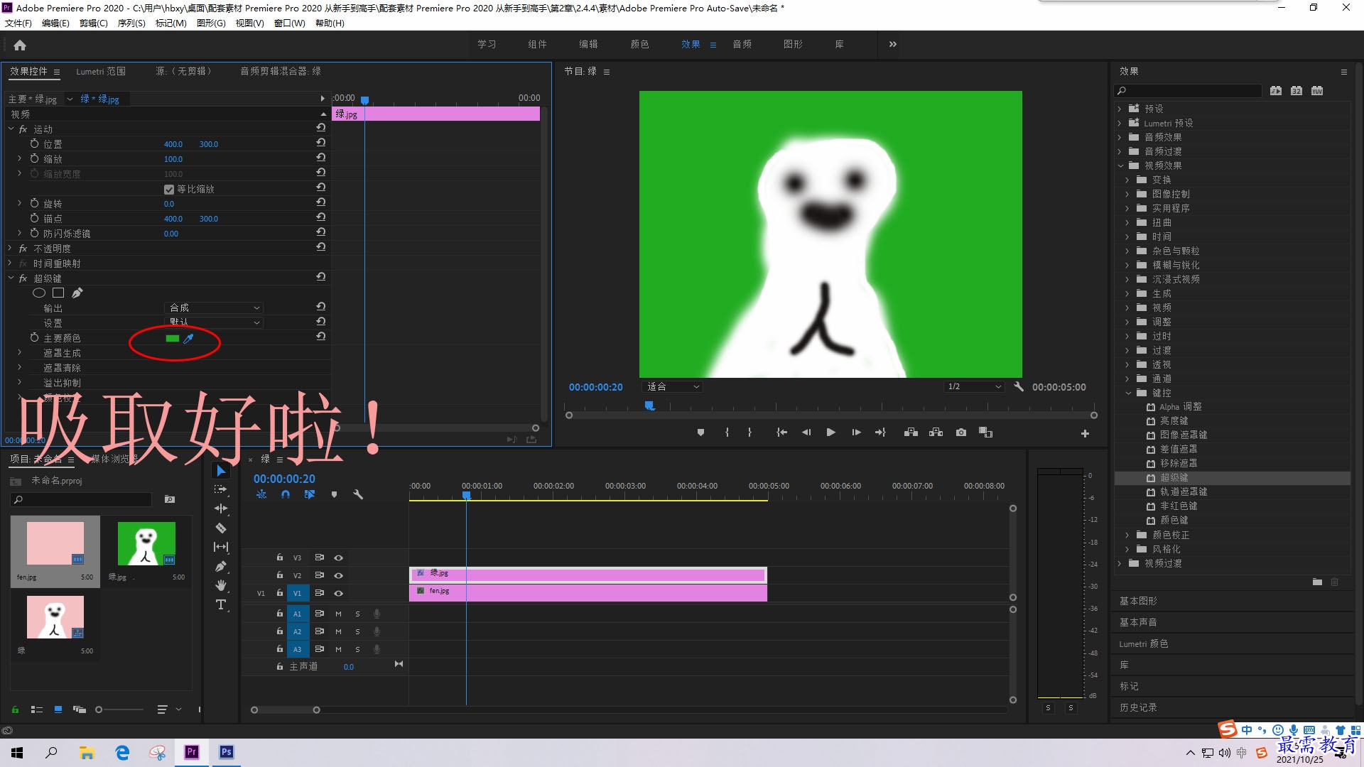
Task: Expand the 颜色校正 color correction folder
Action: click(x=1127, y=535)
